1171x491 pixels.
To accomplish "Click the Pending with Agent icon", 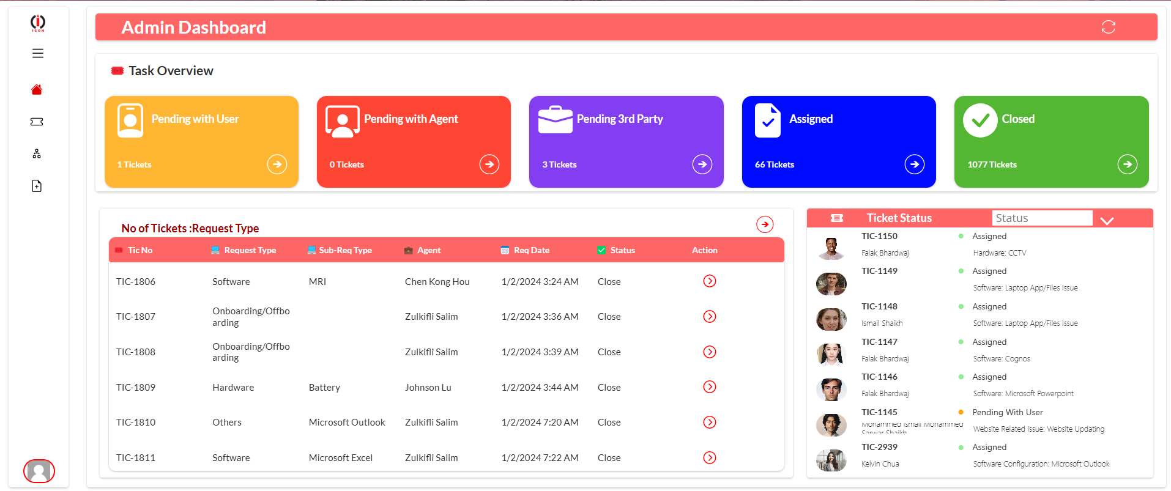I will [x=343, y=121].
